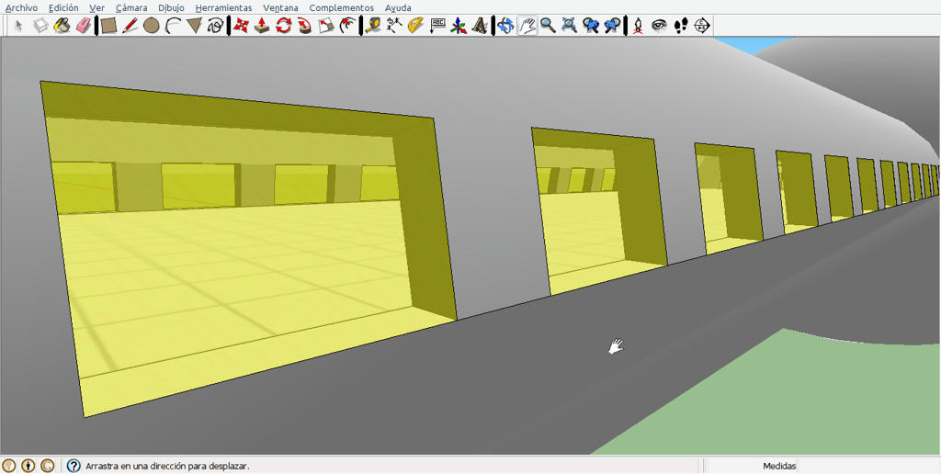Activate the Orbit camera tool
The height and width of the screenshot is (474, 941).
pos(505,26)
